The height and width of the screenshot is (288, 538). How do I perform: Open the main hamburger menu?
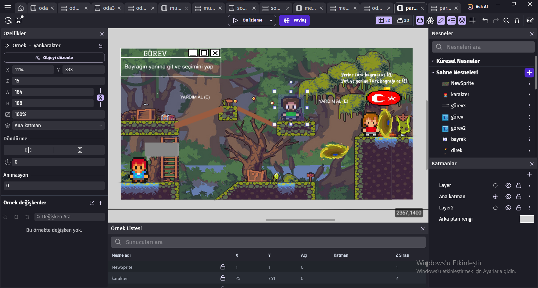coord(8,8)
